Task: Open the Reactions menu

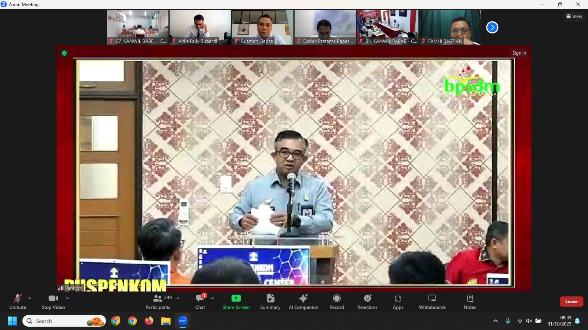Action: 367,301
